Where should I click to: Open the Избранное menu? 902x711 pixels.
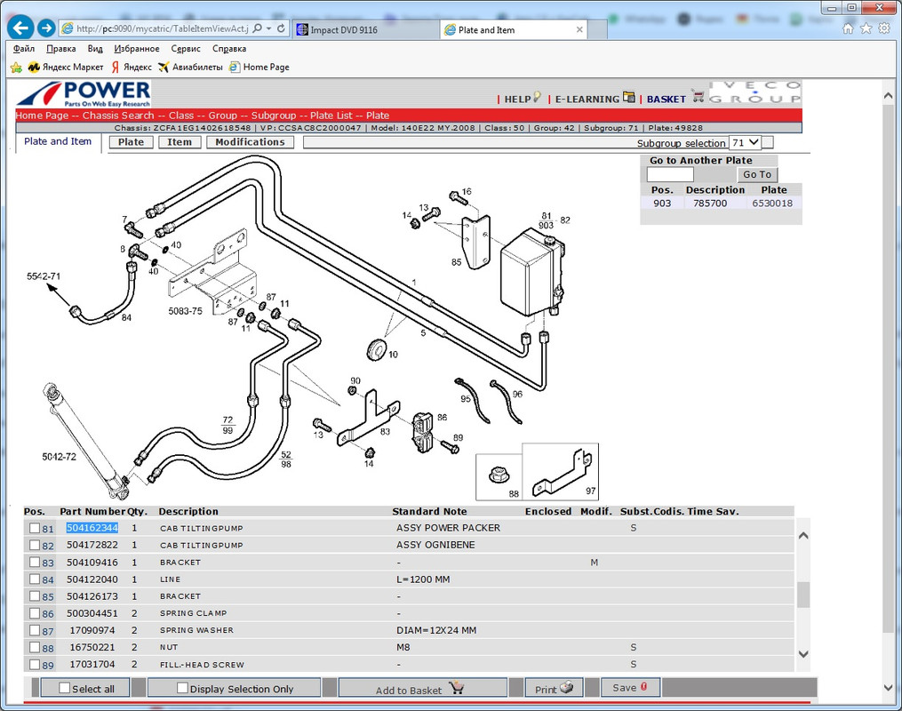coord(137,49)
